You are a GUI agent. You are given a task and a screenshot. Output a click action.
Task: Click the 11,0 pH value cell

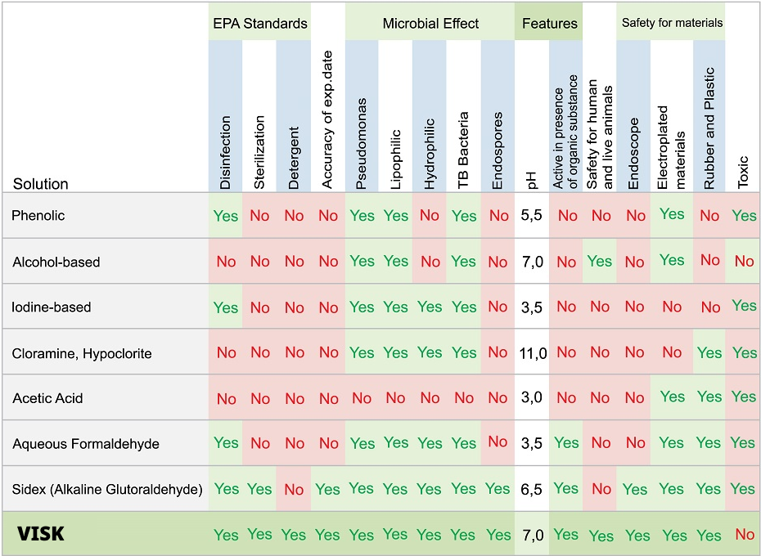coord(532,353)
